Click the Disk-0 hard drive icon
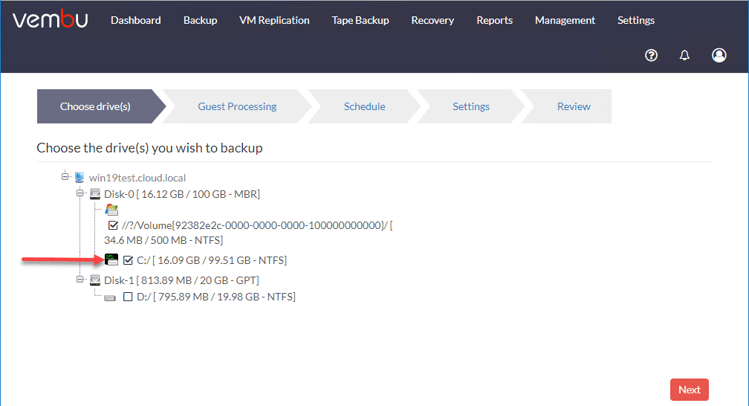The width and height of the screenshot is (749, 406). tap(95, 194)
